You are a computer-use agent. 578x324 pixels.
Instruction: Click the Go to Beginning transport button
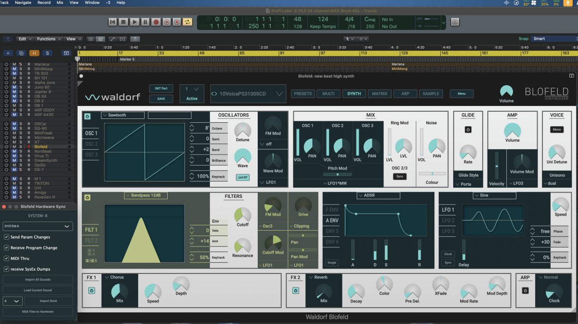pos(113,22)
